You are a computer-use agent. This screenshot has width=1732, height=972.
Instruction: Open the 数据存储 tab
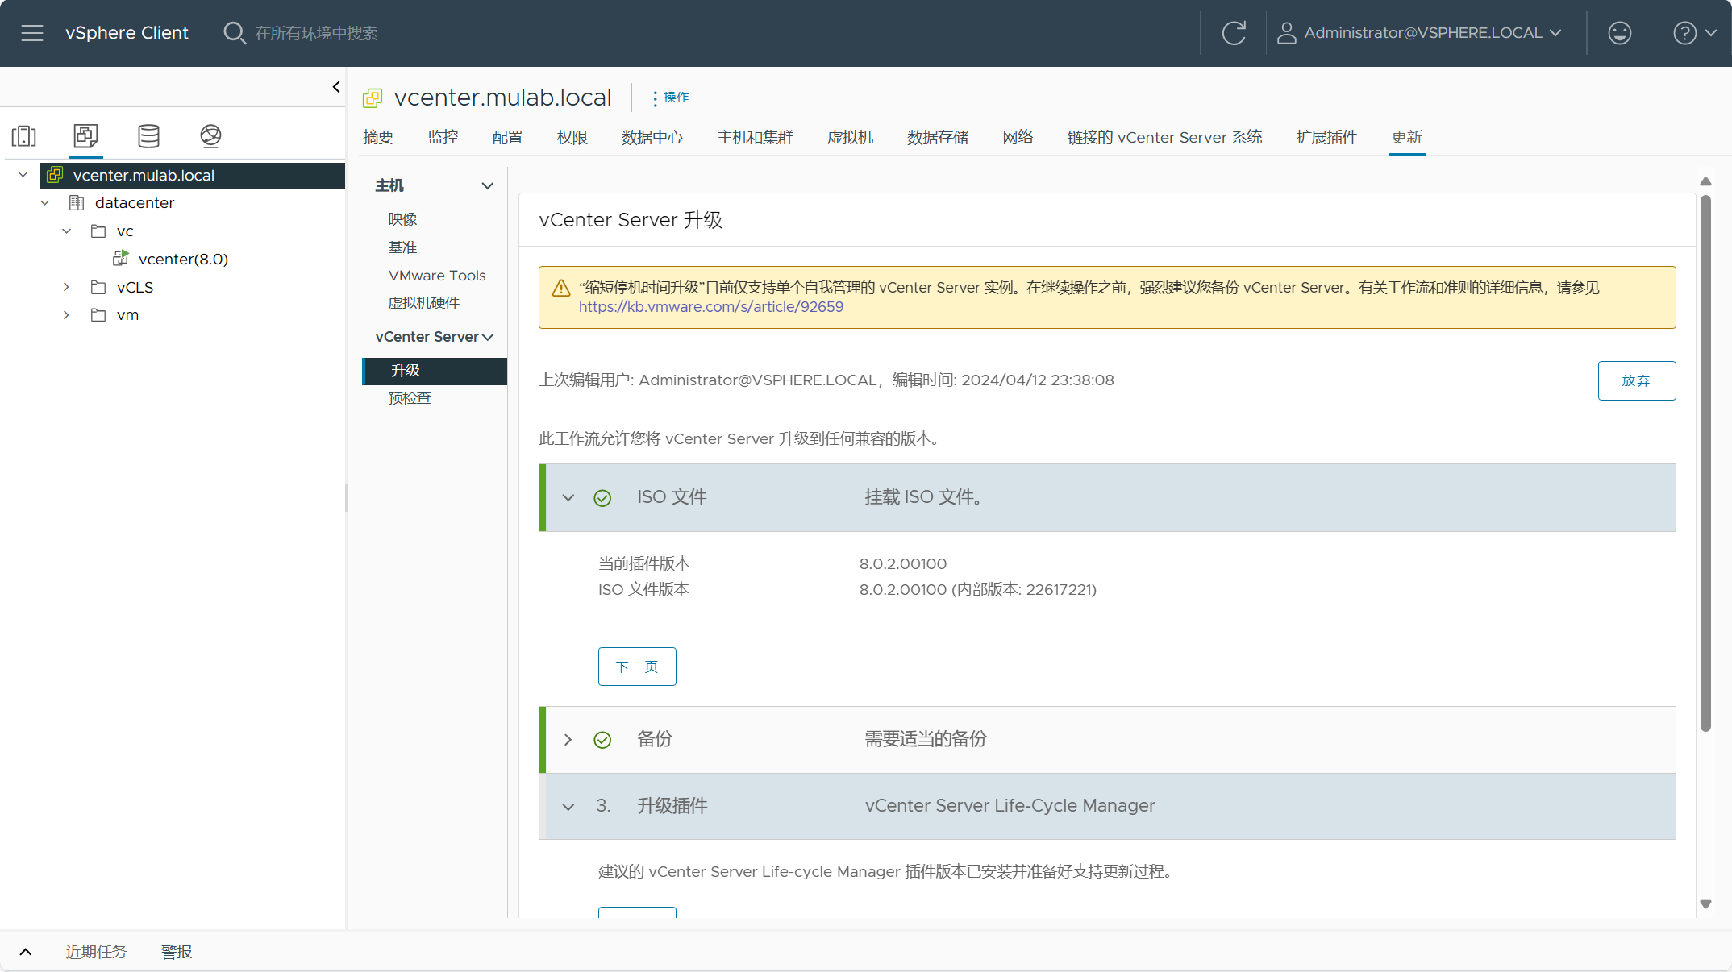coord(938,137)
